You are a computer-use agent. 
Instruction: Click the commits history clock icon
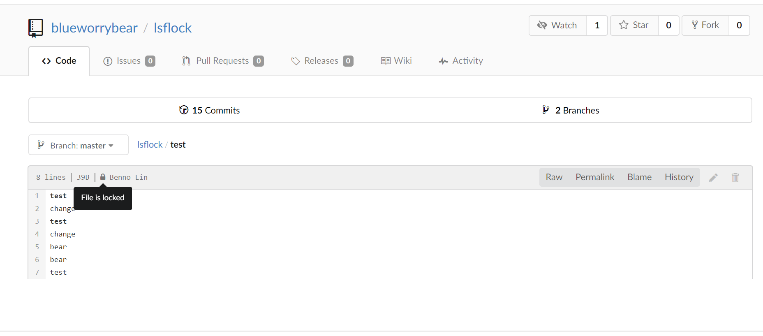pos(184,110)
